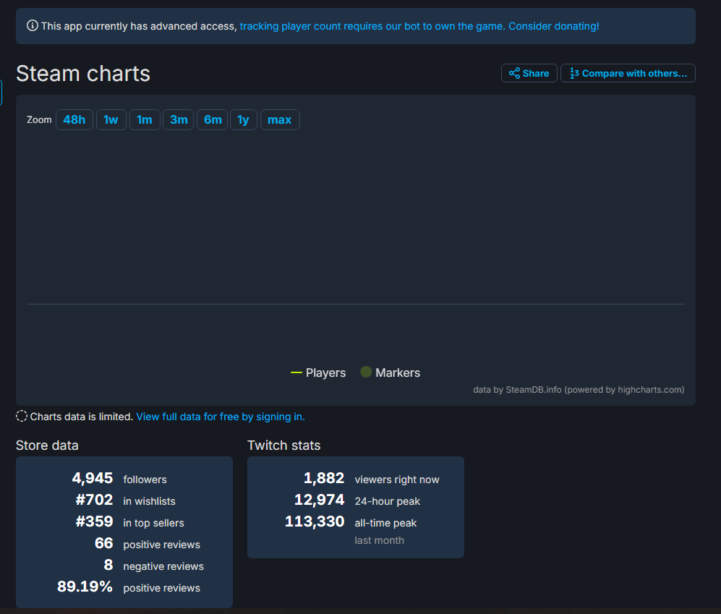The height and width of the screenshot is (614, 721).
Task: Open View full data by signing in link
Action: click(x=221, y=417)
